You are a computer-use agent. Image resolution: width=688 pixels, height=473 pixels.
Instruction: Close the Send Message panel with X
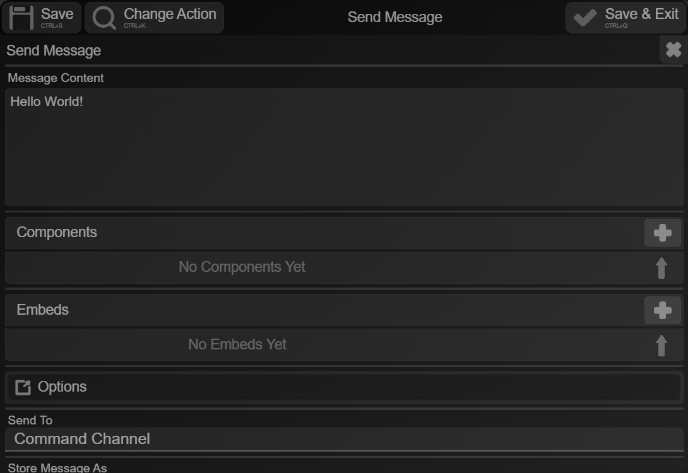[x=673, y=50]
